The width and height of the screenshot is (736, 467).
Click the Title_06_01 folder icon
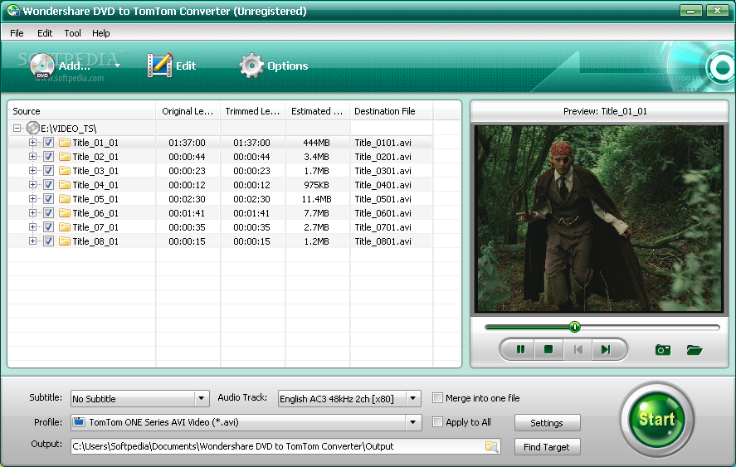tap(64, 212)
